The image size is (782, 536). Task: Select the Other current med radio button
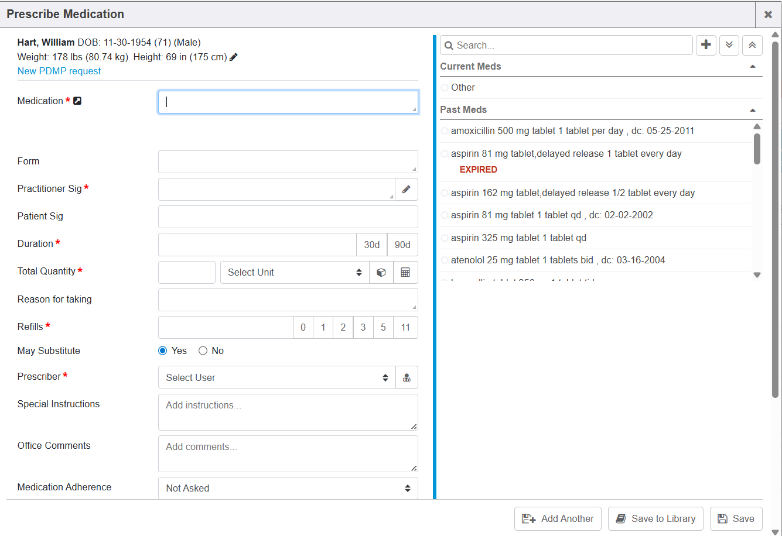445,88
